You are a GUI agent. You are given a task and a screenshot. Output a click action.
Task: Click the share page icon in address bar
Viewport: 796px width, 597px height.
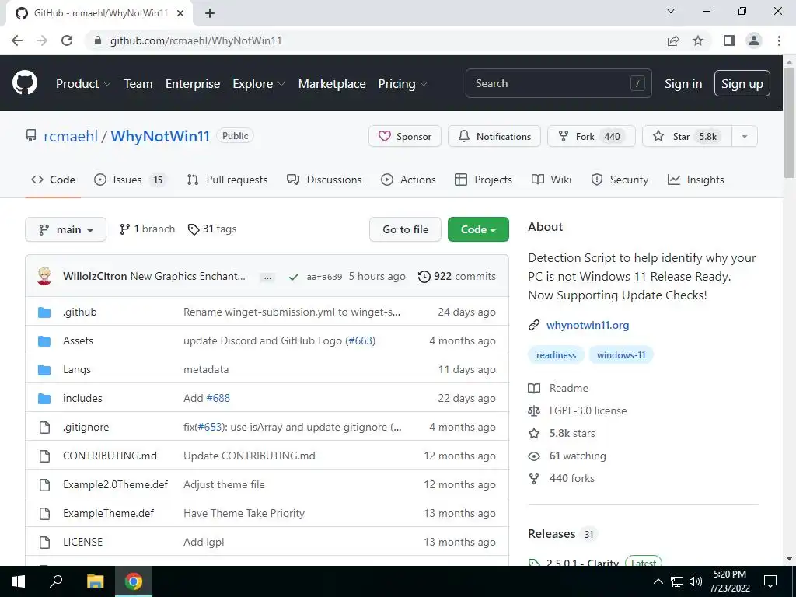pyautogui.click(x=673, y=40)
